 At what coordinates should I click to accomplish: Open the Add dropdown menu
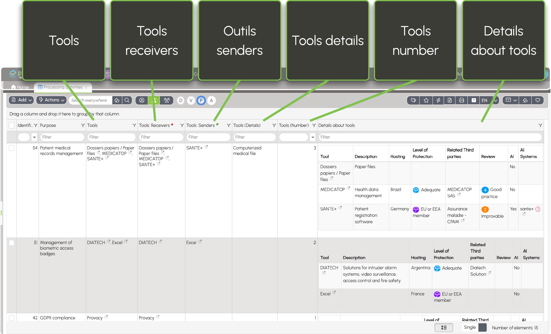(x=21, y=100)
